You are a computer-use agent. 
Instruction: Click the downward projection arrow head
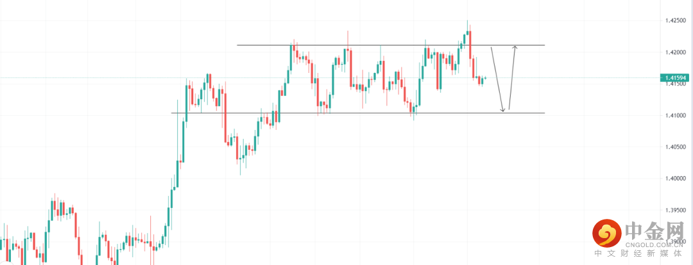[504, 111]
